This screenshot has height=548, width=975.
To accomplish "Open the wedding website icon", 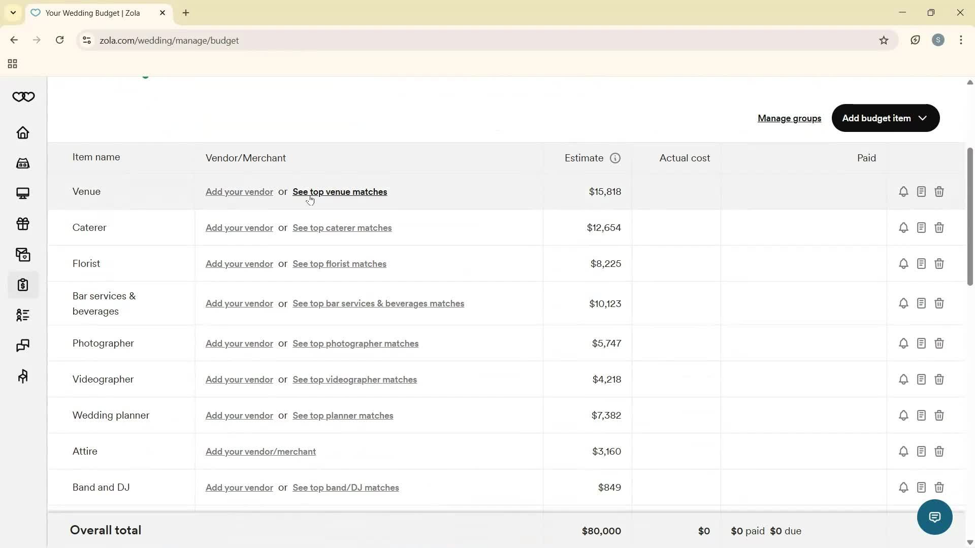I will pos(23,193).
